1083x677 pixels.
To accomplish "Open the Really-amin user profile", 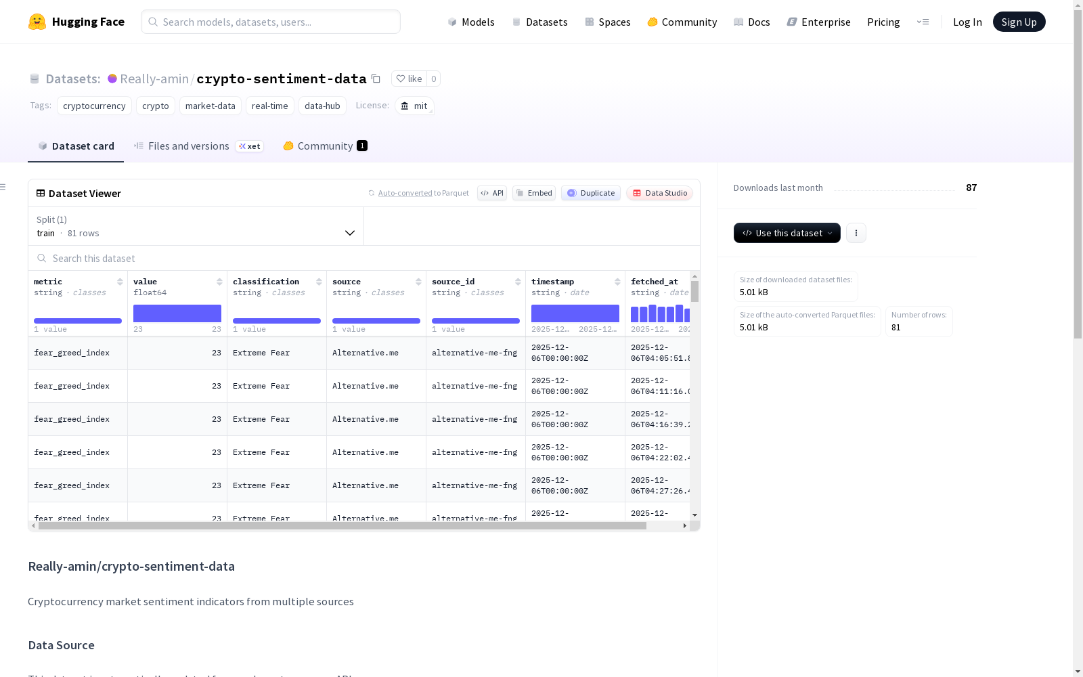I will pyautogui.click(x=154, y=79).
